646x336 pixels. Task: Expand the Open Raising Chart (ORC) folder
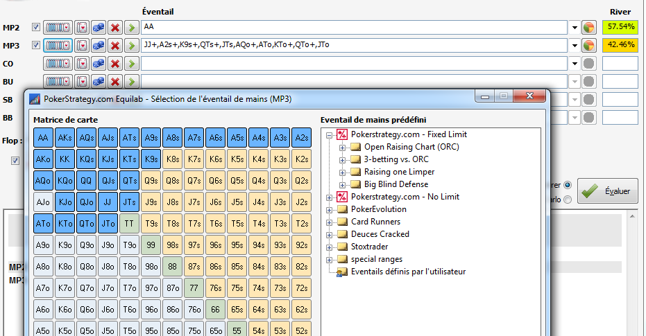point(342,148)
